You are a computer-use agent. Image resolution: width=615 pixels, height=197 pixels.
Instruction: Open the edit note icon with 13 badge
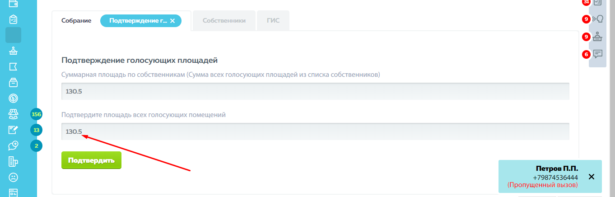coord(13,130)
